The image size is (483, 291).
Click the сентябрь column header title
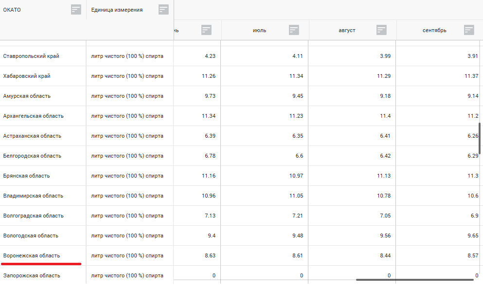434,30
